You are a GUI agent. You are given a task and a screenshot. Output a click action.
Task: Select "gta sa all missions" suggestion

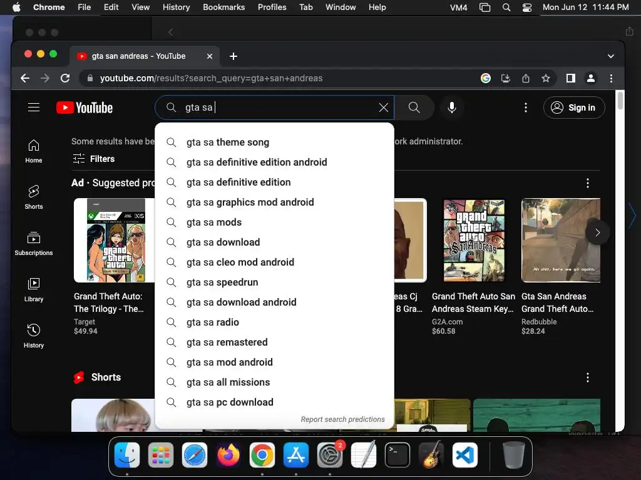click(x=274, y=382)
